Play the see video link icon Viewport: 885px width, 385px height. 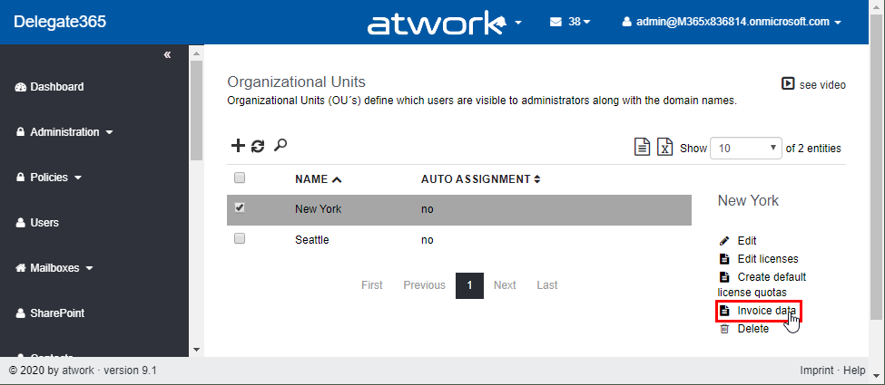tap(788, 84)
